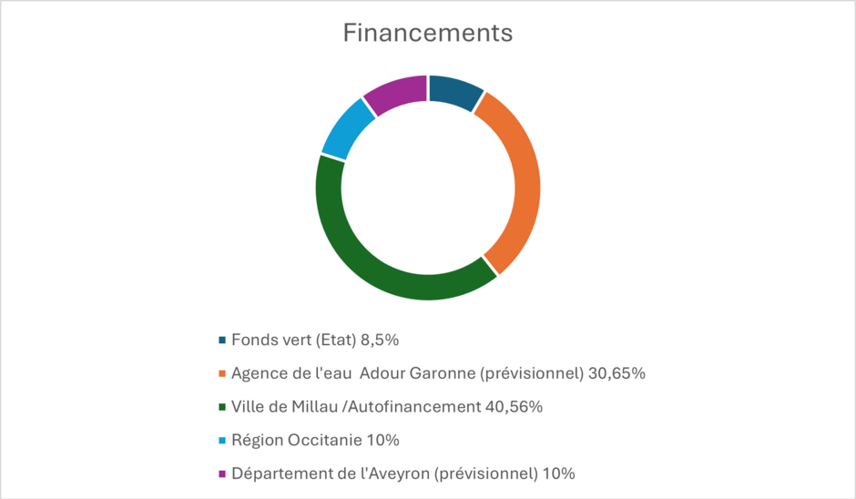Image resolution: width=856 pixels, height=499 pixels.
Task: Select the "Région Occitanie" legend text
Action: tap(297, 441)
